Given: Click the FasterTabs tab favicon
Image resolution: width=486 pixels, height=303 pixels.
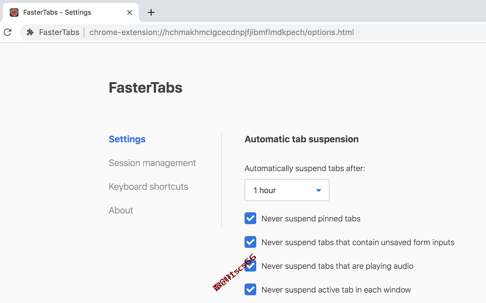Looking at the screenshot, I should point(14,12).
